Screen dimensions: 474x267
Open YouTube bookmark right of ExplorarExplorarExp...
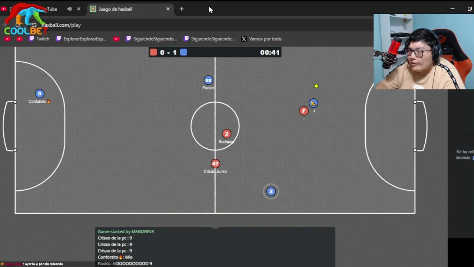tap(116, 39)
